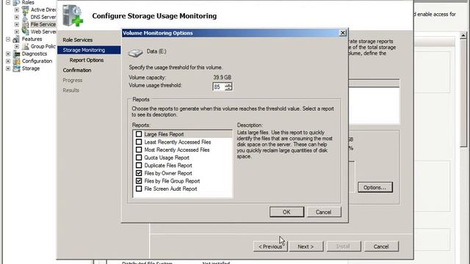The height and width of the screenshot is (264, 470).
Task: Select the Role Services wizard step
Action: 78,40
